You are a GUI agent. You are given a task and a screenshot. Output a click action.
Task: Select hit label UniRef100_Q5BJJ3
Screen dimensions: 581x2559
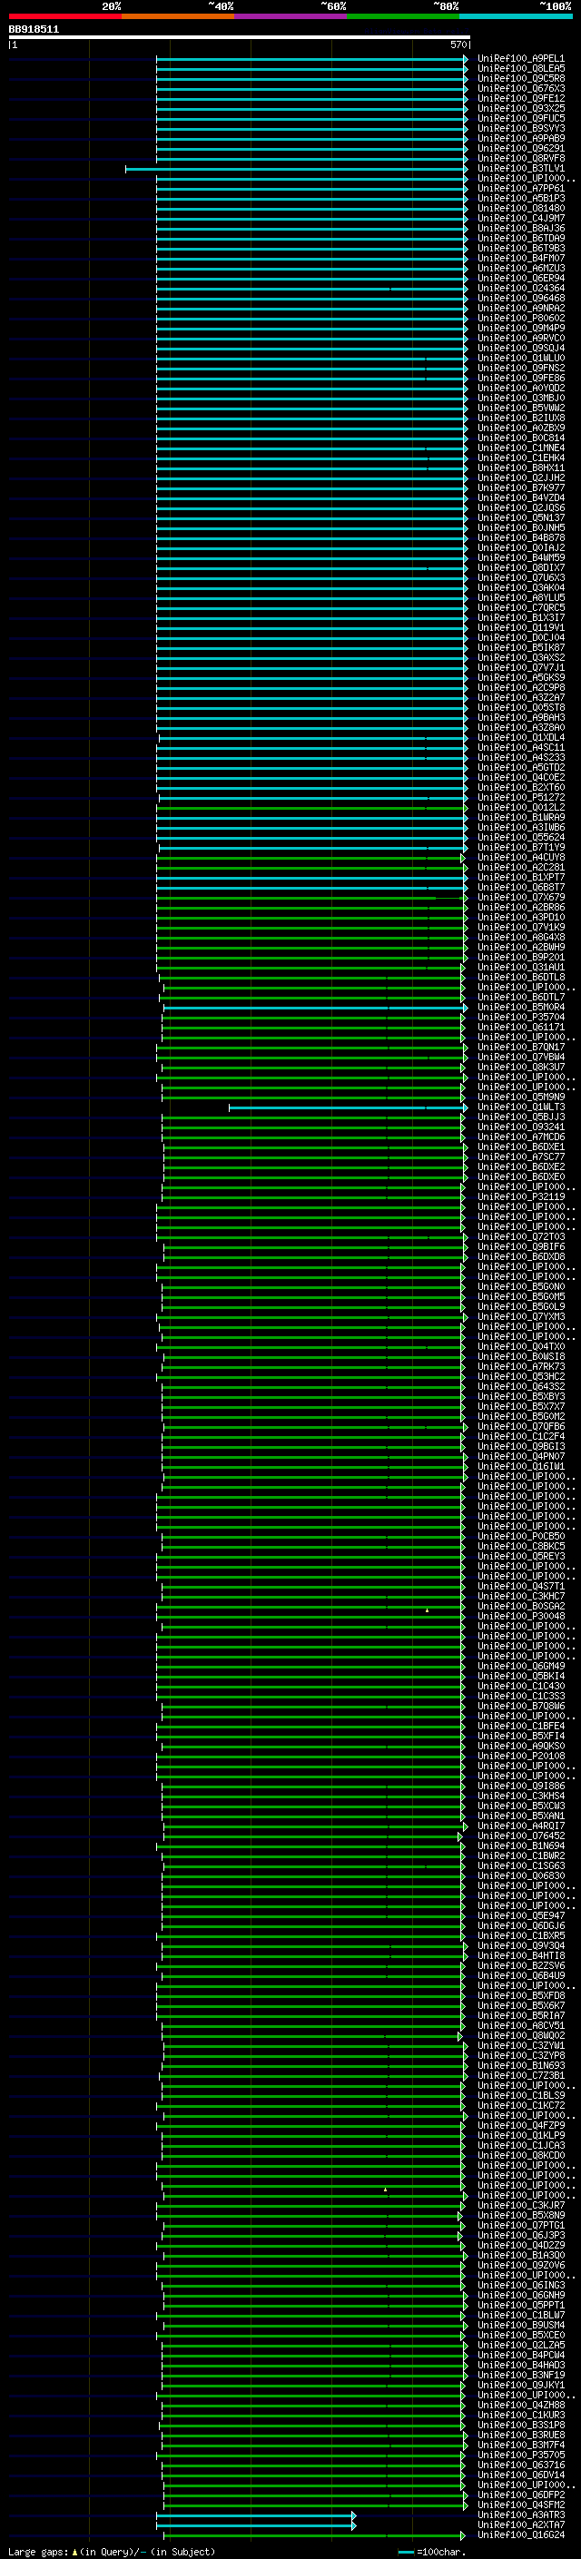(x=520, y=1117)
